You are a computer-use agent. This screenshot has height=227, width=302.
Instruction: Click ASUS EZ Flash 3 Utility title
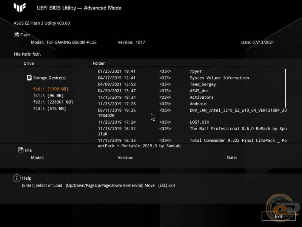(x=42, y=23)
